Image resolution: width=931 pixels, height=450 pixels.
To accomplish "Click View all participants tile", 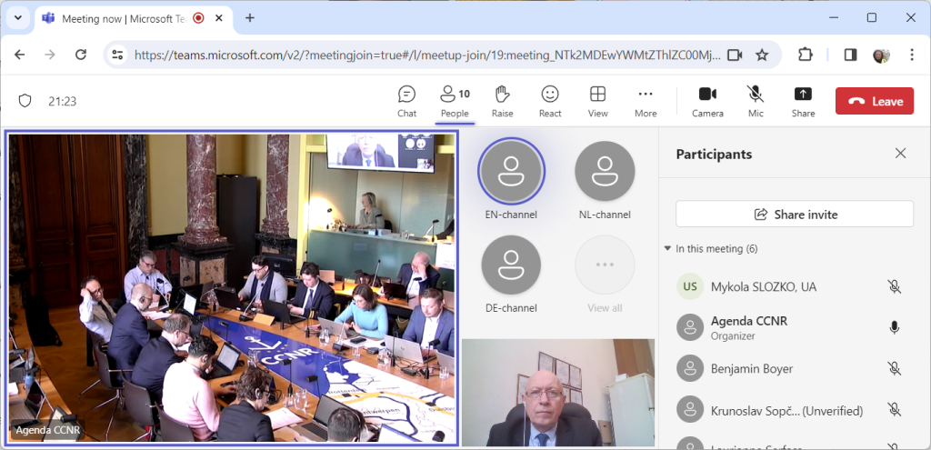I will click(x=605, y=265).
